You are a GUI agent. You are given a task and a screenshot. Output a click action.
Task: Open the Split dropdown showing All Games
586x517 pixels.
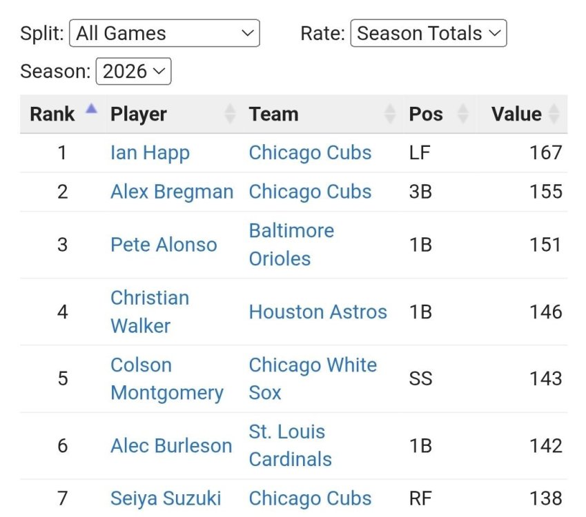click(x=164, y=33)
